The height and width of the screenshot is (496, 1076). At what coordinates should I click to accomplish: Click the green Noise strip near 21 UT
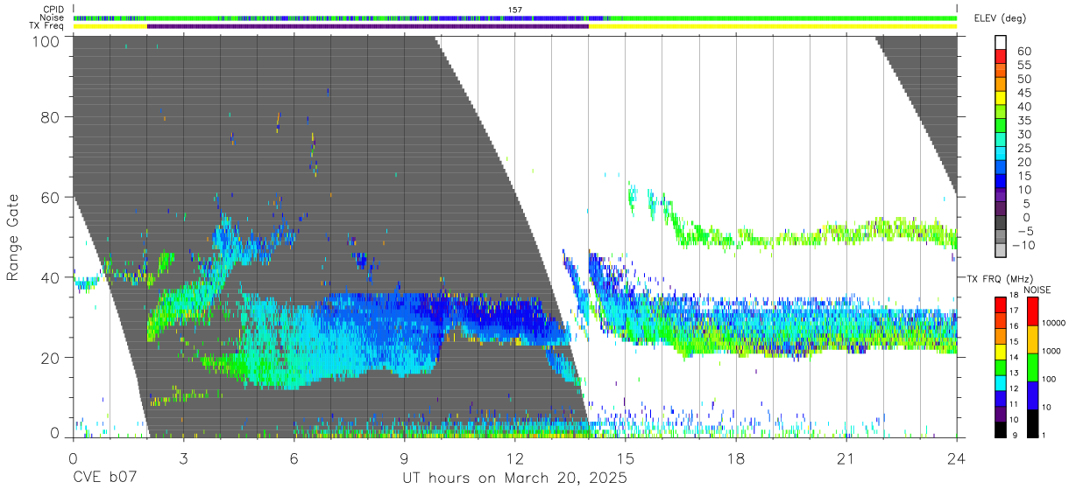tap(846, 17)
